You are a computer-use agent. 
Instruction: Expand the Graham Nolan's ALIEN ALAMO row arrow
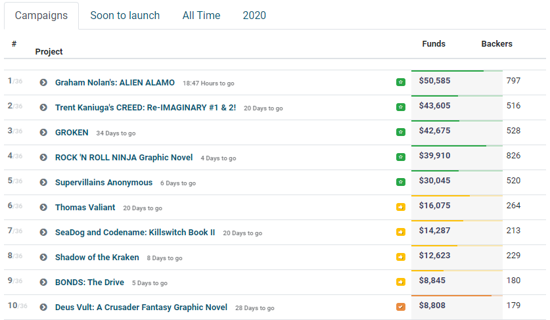point(43,82)
